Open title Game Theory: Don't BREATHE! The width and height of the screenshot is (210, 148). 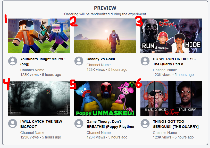pos(110,124)
